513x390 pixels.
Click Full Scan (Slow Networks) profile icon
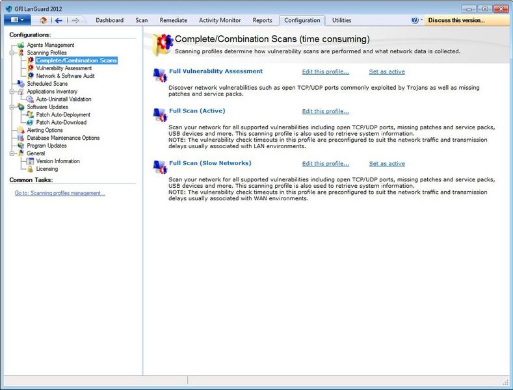(161, 167)
